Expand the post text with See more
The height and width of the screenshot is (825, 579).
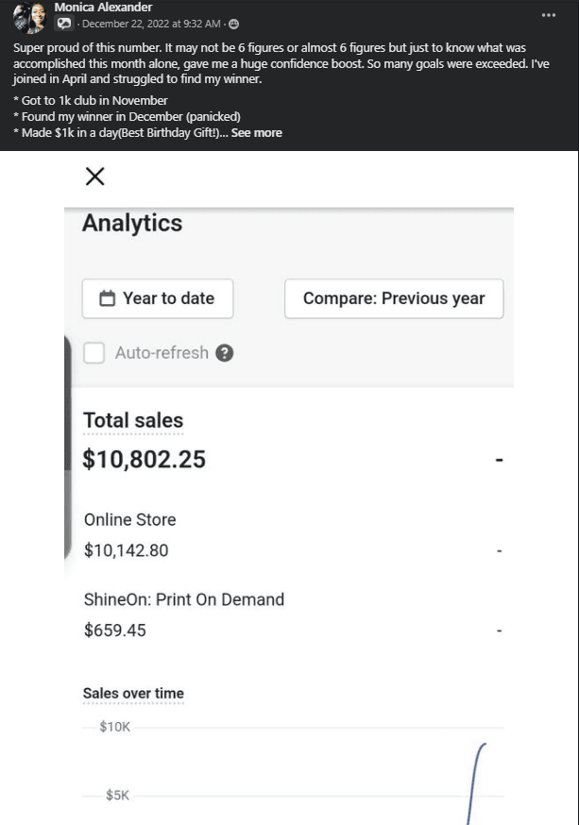[x=256, y=133]
